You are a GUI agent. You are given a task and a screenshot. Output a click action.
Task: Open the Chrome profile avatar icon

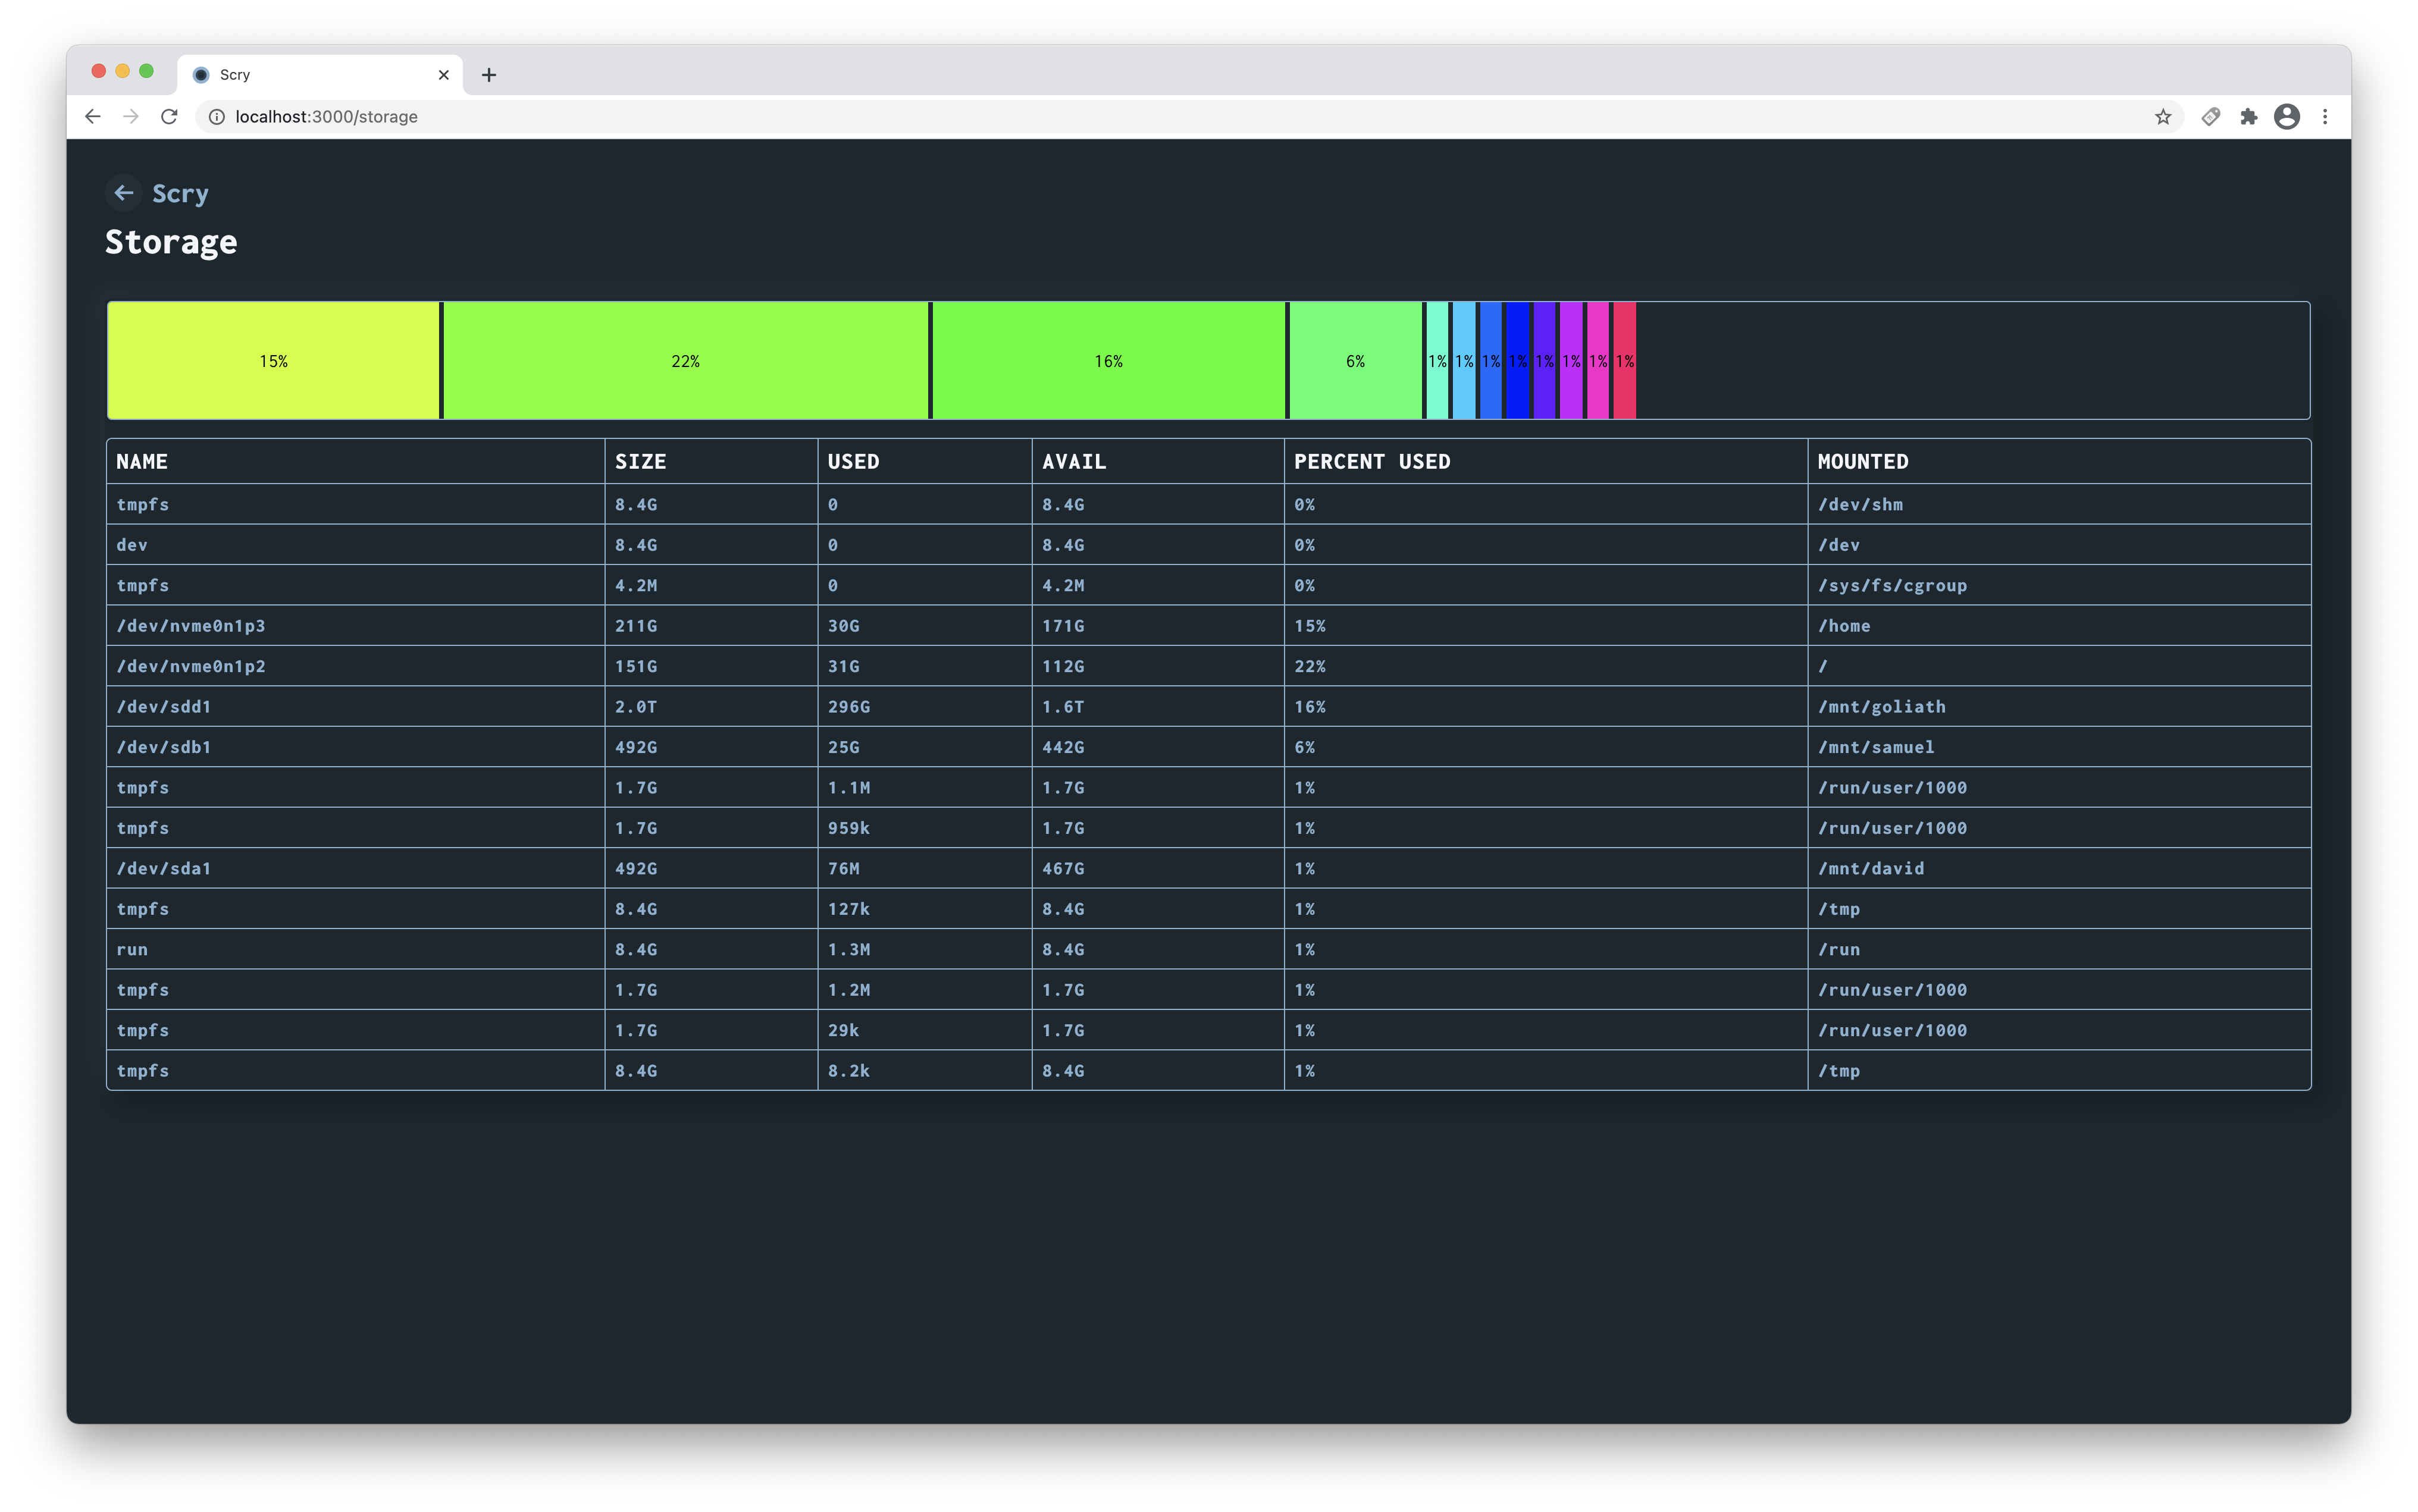(x=2286, y=117)
